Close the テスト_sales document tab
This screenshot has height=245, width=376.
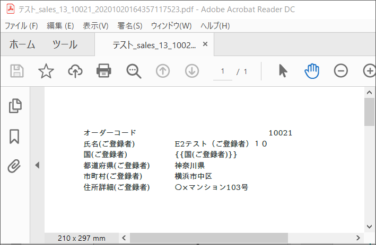[x=205, y=44]
